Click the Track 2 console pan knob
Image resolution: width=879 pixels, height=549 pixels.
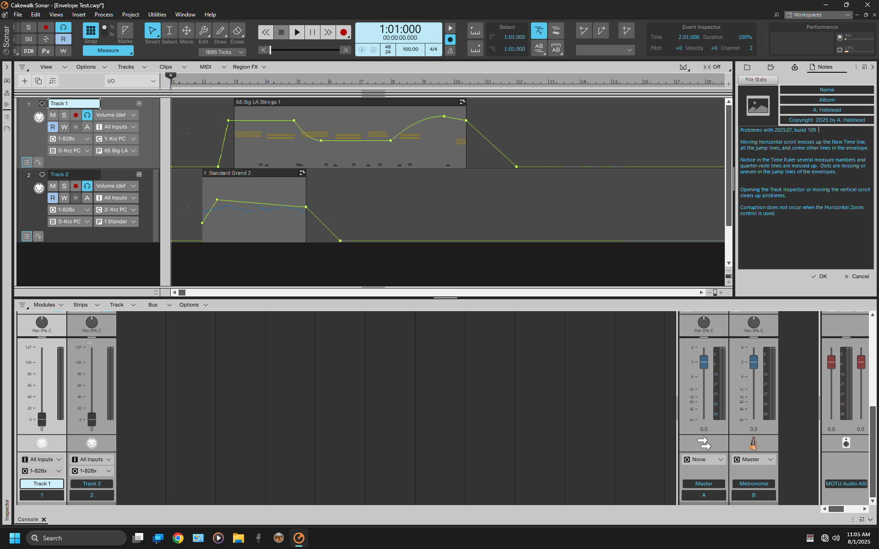tap(92, 322)
